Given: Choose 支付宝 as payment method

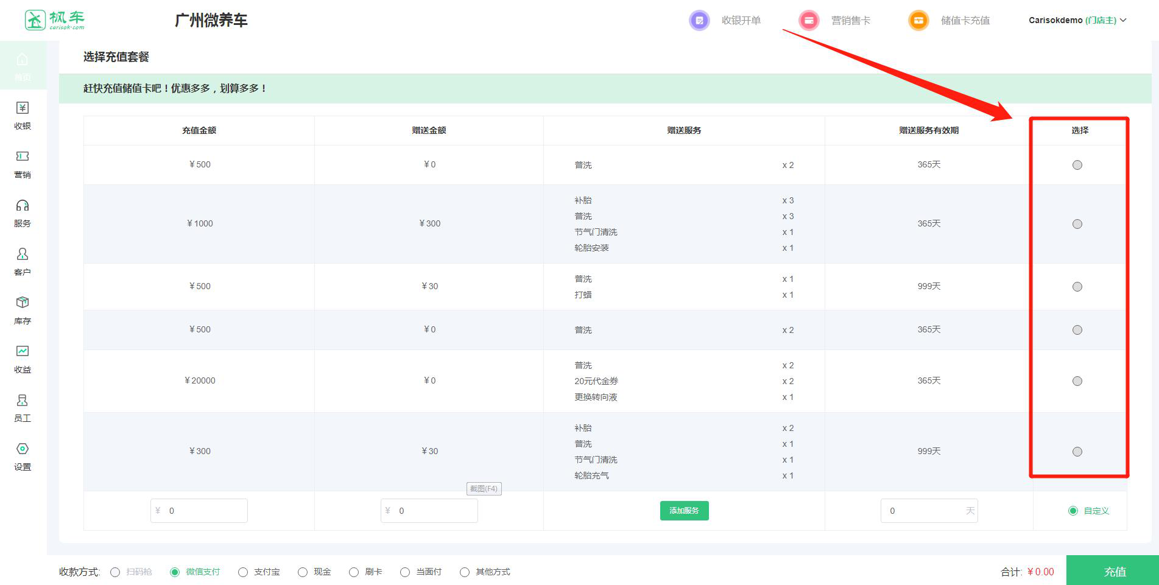Looking at the screenshot, I should click(x=243, y=572).
